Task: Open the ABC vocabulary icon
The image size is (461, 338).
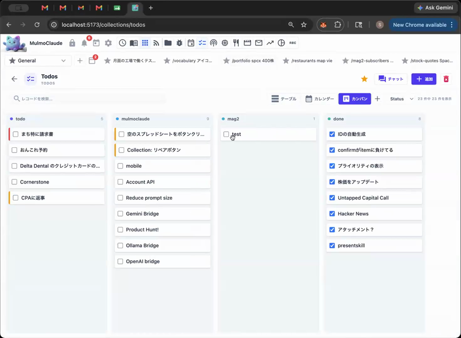Action: pyautogui.click(x=293, y=43)
